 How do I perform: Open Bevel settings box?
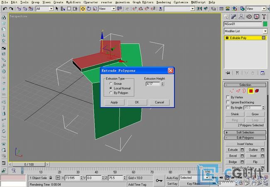point(242,156)
